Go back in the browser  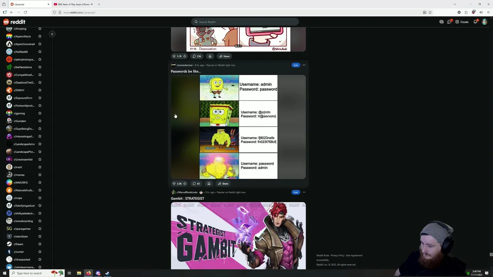tap(12, 12)
